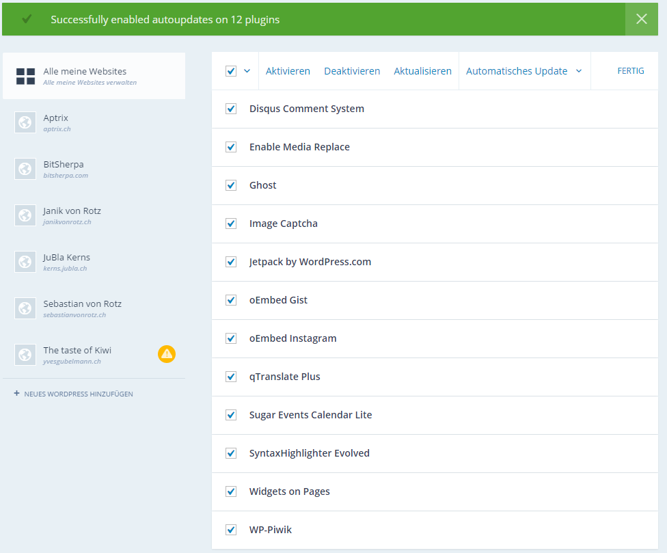Click the Automatisches Update label
The width and height of the screenshot is (667, 553).
(517, 71)
